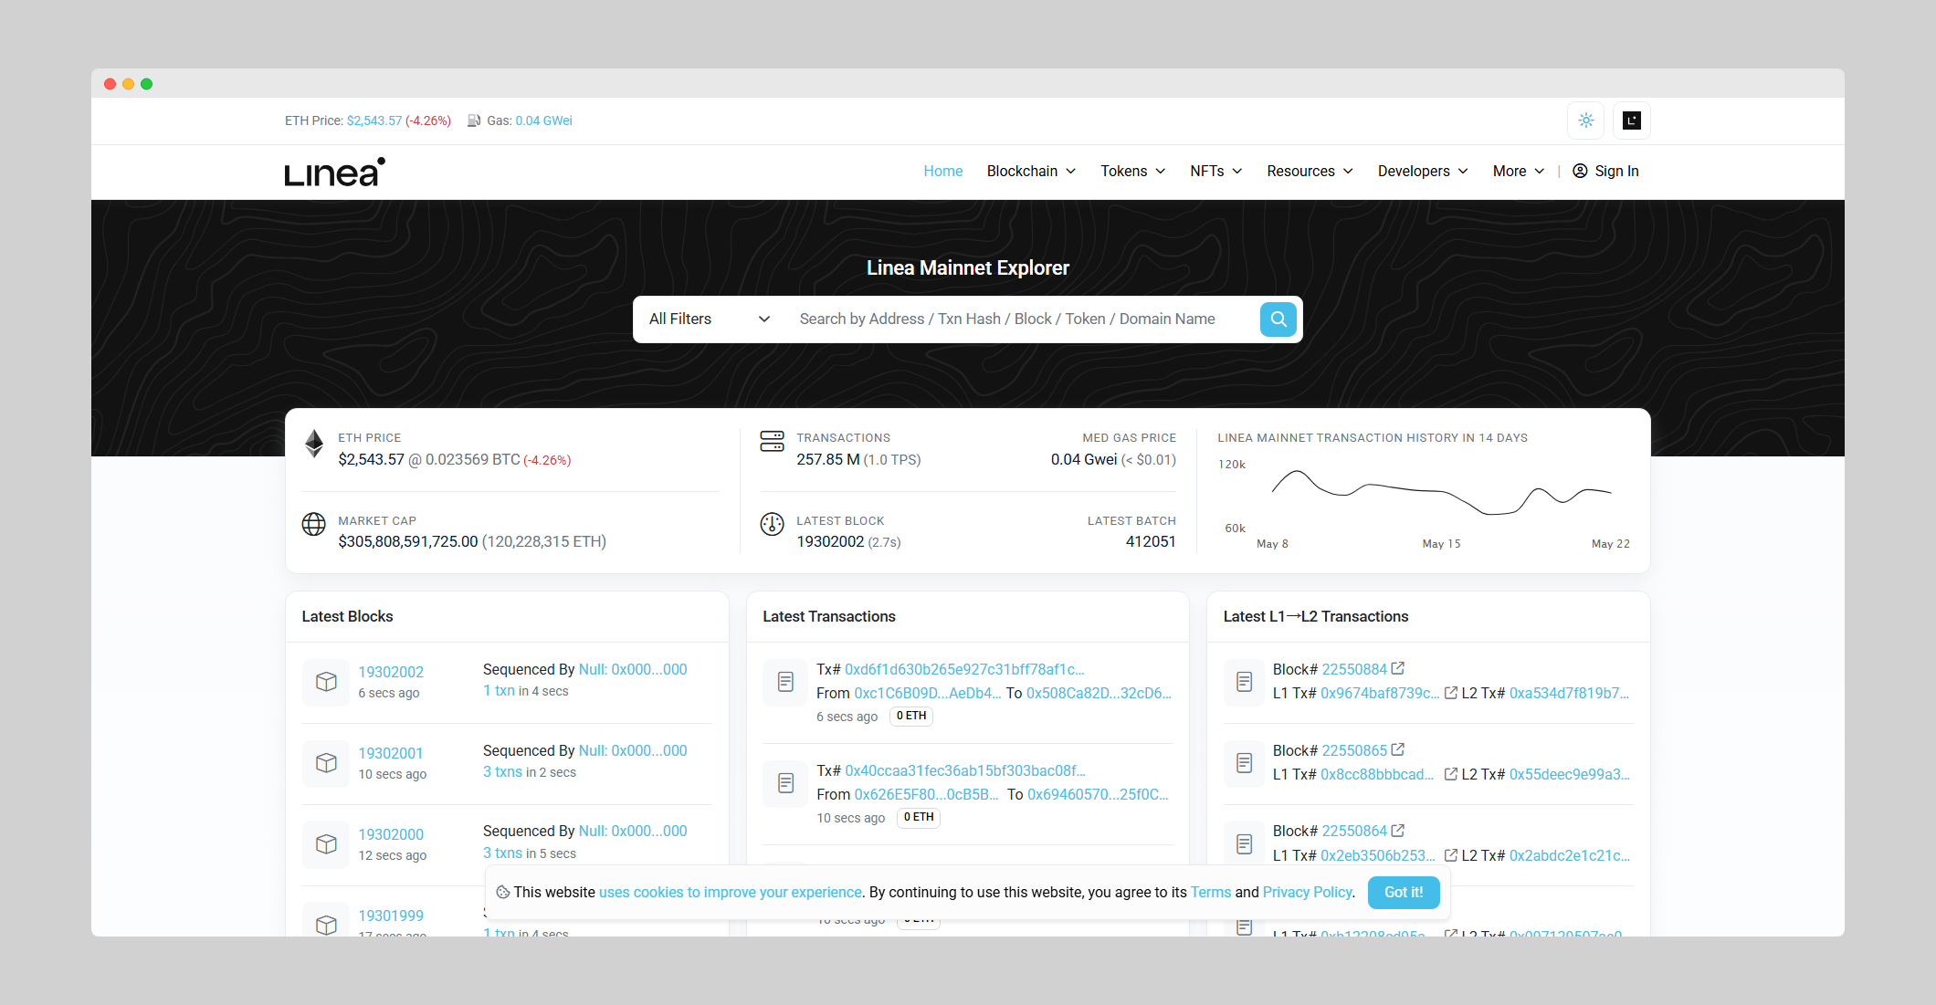
Task: Click the ETH Price $2,543.57 in top bar
Action: (x=374, y=120)
